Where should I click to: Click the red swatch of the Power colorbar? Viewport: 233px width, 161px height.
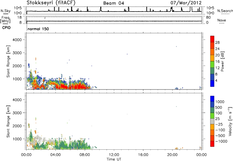212,39
